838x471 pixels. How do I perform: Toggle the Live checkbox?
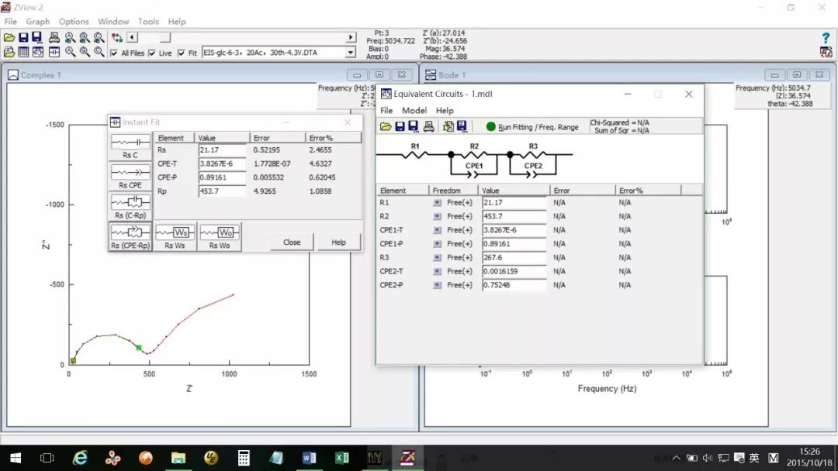click(x=152, y=53)
